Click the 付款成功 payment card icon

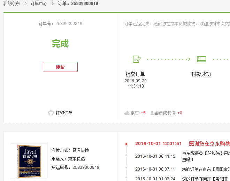point(201,59)
